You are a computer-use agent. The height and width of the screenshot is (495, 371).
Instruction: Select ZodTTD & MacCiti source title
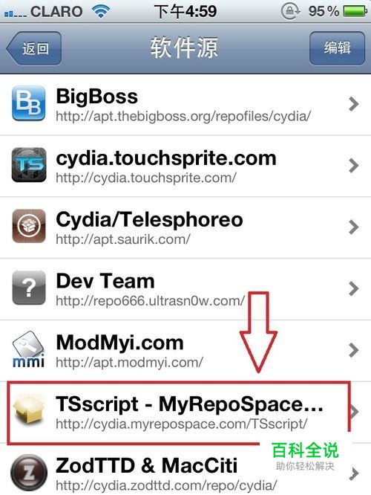(147, 465)
